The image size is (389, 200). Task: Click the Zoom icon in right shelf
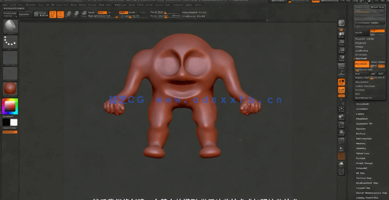click(x=342, y=42)
